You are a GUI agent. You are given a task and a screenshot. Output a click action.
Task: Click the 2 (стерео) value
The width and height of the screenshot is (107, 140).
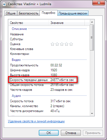(x=57, y=106)
